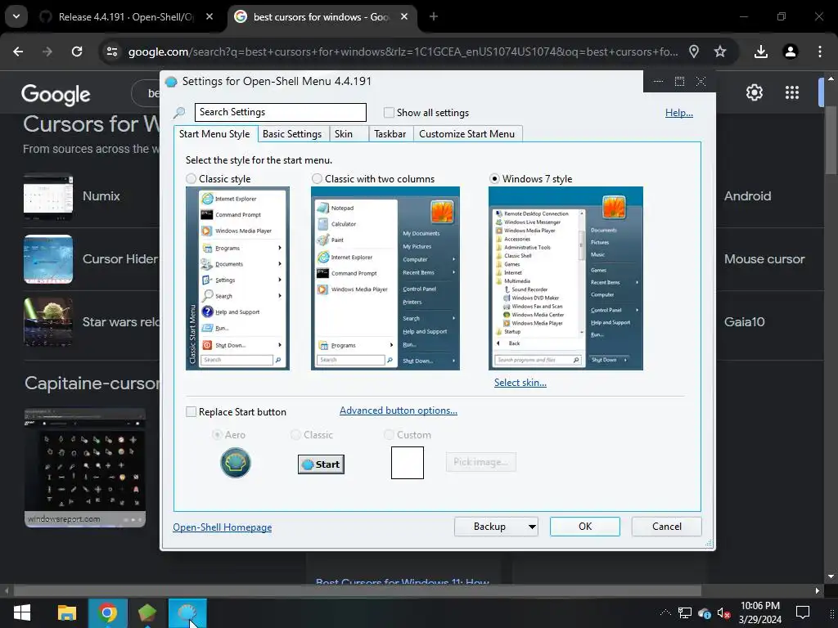Switch to Release 4.4.191 Open-Shell browser tab
This screenshot has height=628, width=838.
[127, 16]
